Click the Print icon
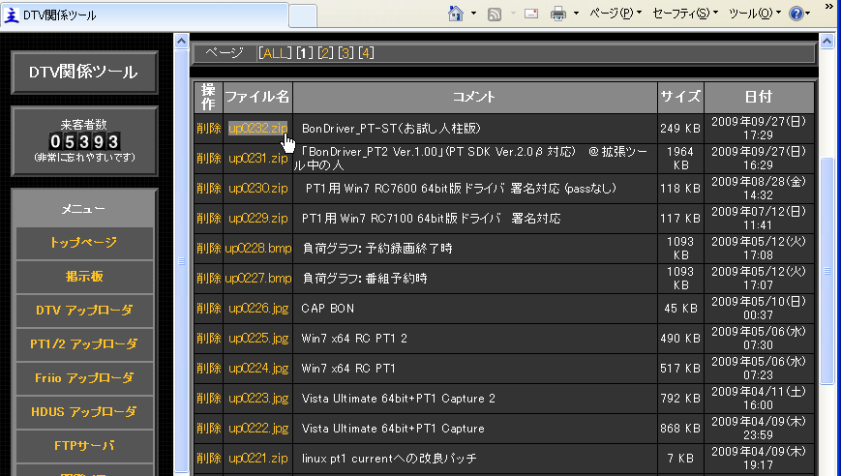This screenshot has height=476, width=841. point(558,14)
